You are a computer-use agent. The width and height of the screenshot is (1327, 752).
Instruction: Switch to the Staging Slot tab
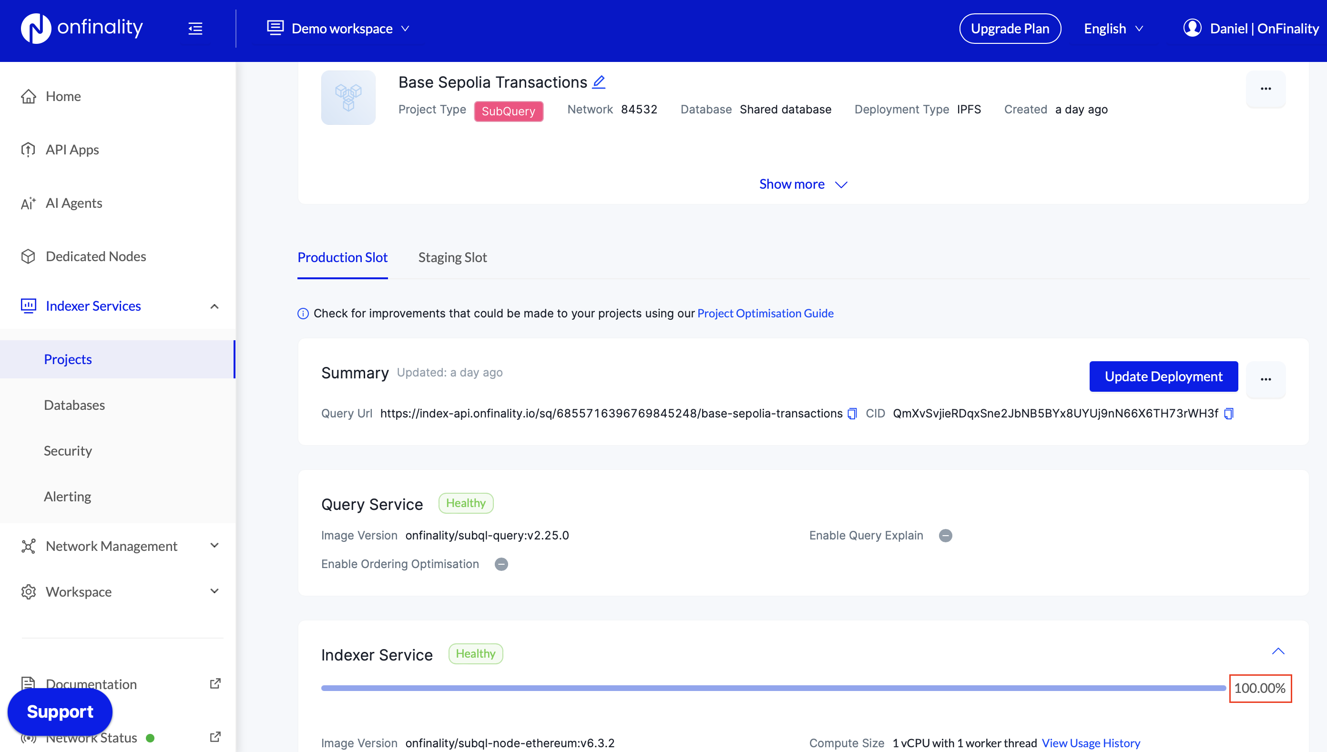click(x=452, y=257)
